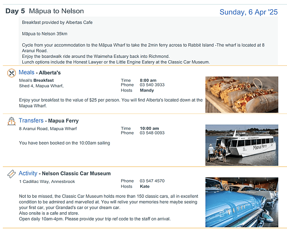Screen dimensions: 287x230
Task: Click the Alberta's meal title
Action: point(49,73)
